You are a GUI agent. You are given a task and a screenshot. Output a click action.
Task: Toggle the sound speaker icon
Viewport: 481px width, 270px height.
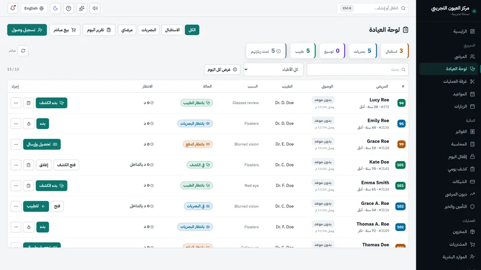pos(95,8)
